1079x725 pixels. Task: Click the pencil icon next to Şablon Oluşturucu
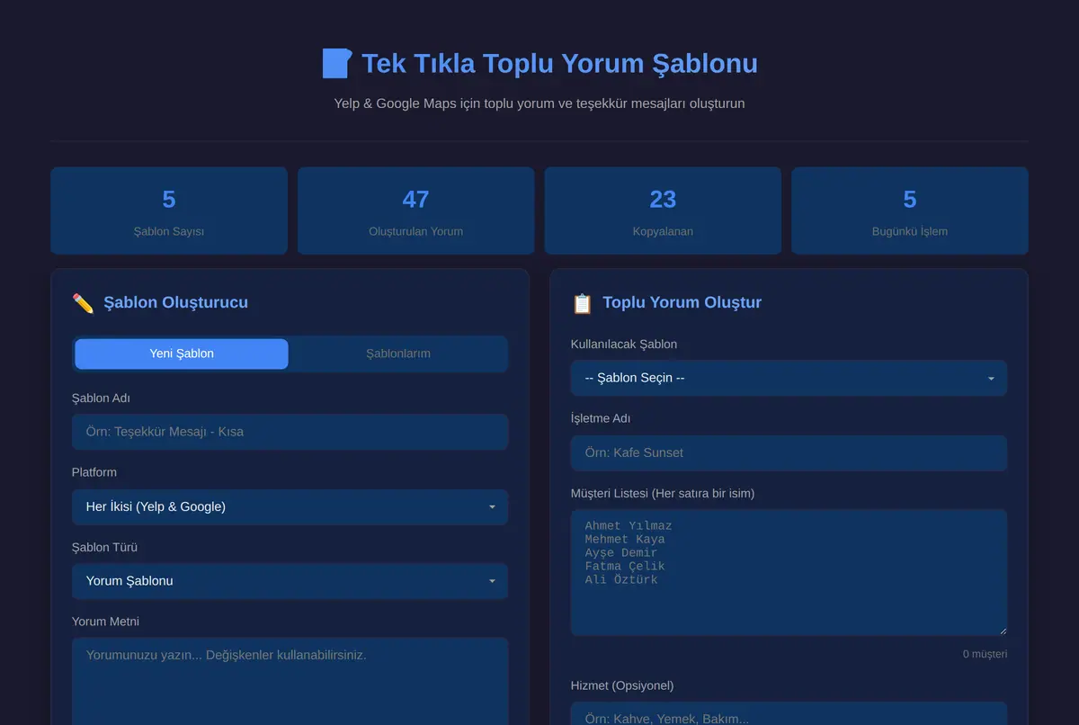pos(83,303)
